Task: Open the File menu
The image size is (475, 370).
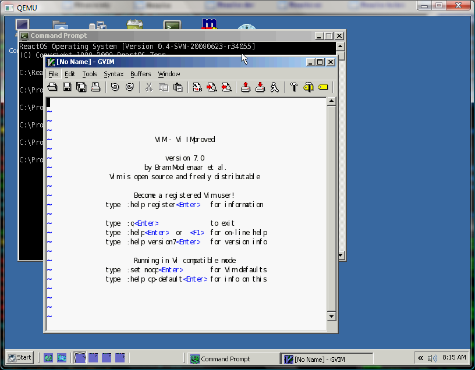Action: 53,74
